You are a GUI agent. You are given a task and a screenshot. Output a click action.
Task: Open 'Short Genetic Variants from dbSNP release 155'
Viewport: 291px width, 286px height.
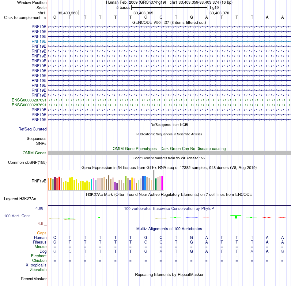(169, 158)
